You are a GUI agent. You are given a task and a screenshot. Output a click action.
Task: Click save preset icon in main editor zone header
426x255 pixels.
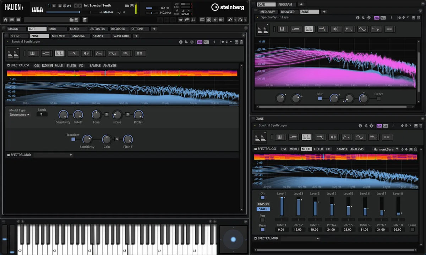tap(236, 42)
